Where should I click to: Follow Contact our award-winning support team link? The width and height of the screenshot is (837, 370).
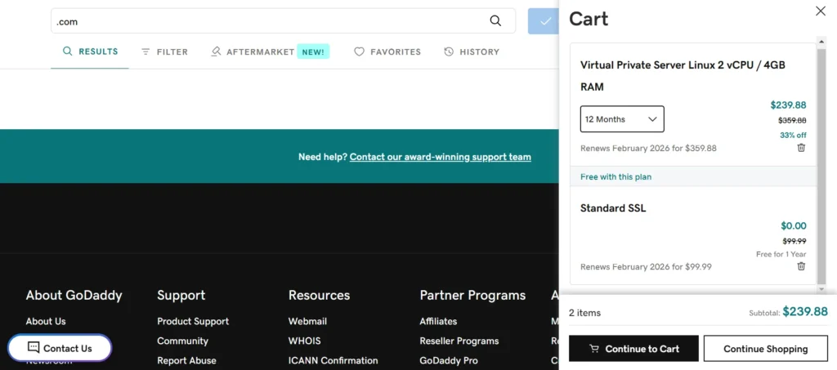click(441, 157)
